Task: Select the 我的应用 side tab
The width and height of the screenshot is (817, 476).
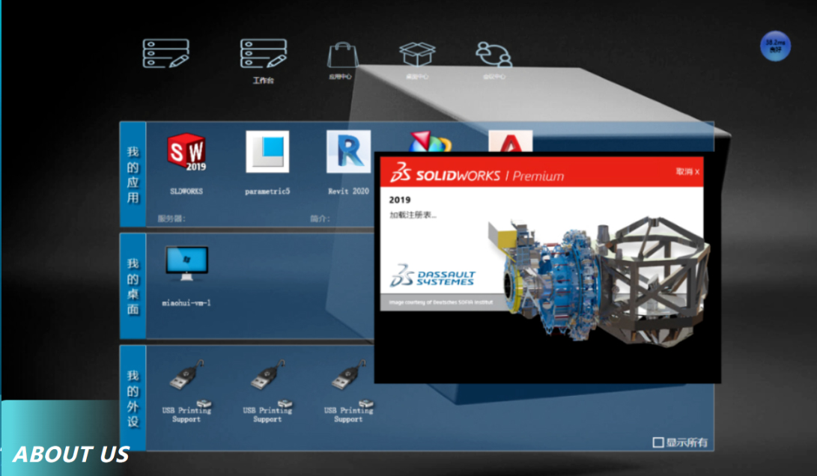Action: [133, 174]
